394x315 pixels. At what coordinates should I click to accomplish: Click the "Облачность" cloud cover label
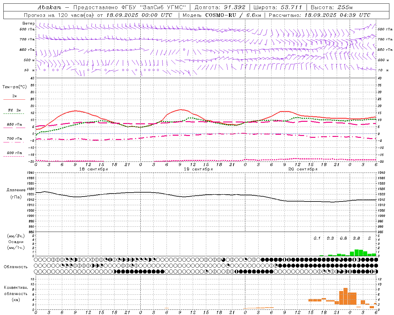16,267
